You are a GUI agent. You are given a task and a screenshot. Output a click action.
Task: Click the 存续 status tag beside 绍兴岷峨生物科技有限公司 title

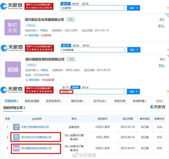pos(71,59)
